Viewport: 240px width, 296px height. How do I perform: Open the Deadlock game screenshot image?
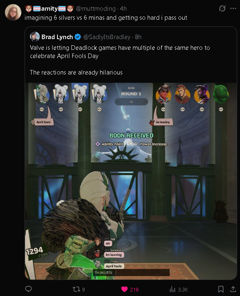(x=131, y=181)
